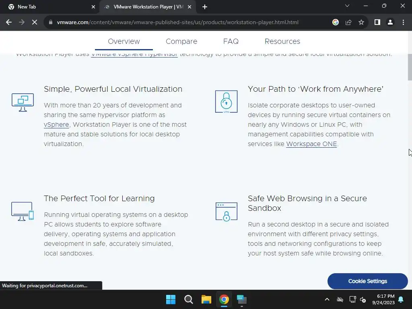Open the network tray icon
This screenshot has height=309, width=412.
pyautogui.click(x=352, y=299)
